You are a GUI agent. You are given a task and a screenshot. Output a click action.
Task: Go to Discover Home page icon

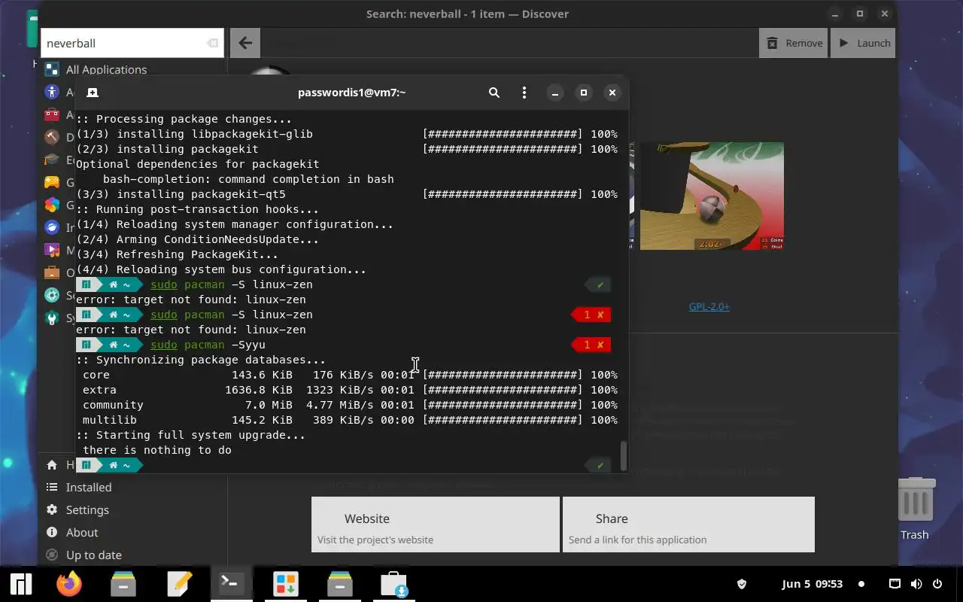point(52,465)
